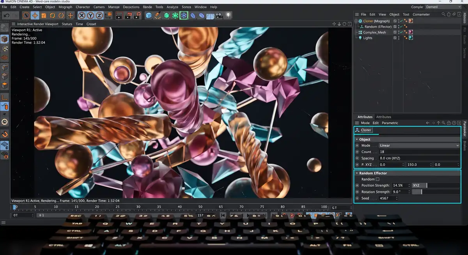Open search in the Object Manager
This screenshot has width=468, height=255.
pos(443,14)
